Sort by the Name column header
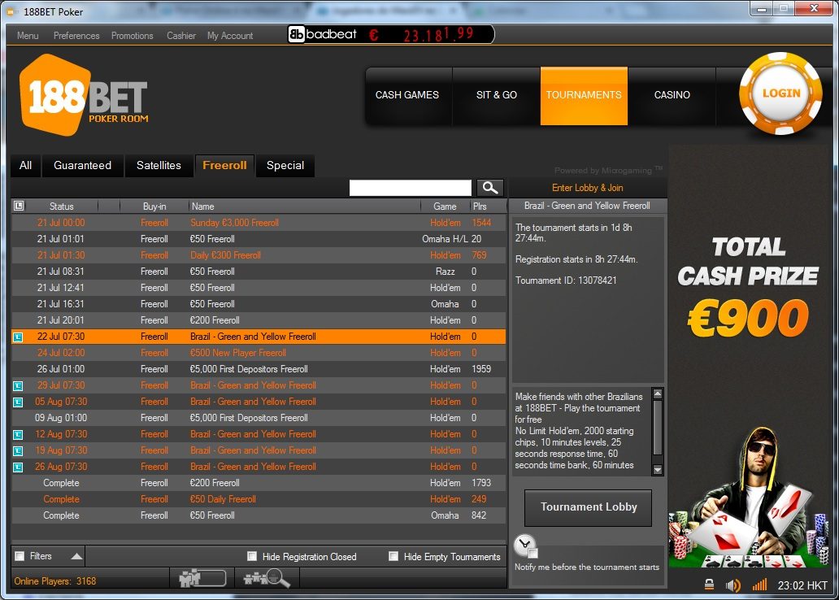The height and width of the screenshot is (600, 839). click(305, 207)
